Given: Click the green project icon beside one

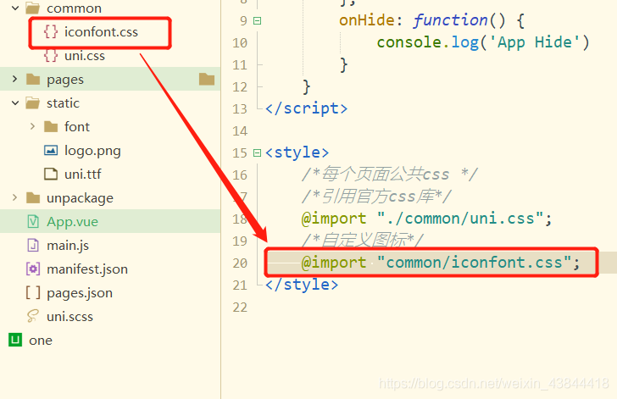Looking at the screenshot, I should click(15, 340).
